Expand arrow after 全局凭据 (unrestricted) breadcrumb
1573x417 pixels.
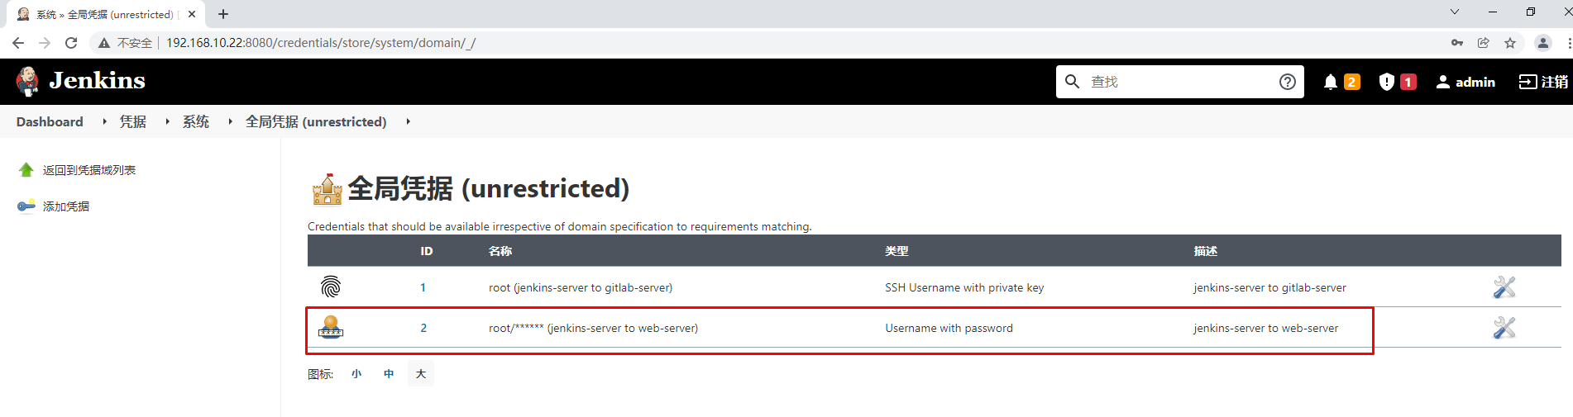pyautogui.click(x=409, y=121)
